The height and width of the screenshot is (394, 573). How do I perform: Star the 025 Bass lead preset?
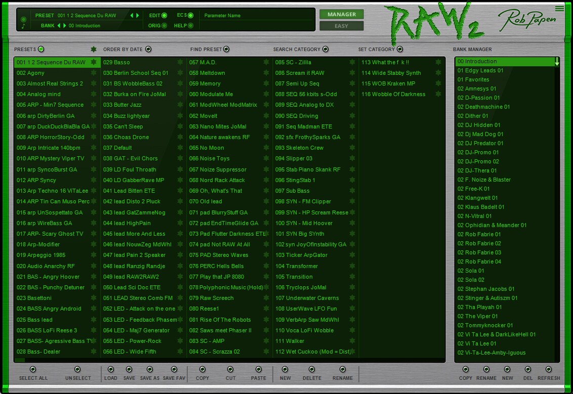[x=94, y=320]
